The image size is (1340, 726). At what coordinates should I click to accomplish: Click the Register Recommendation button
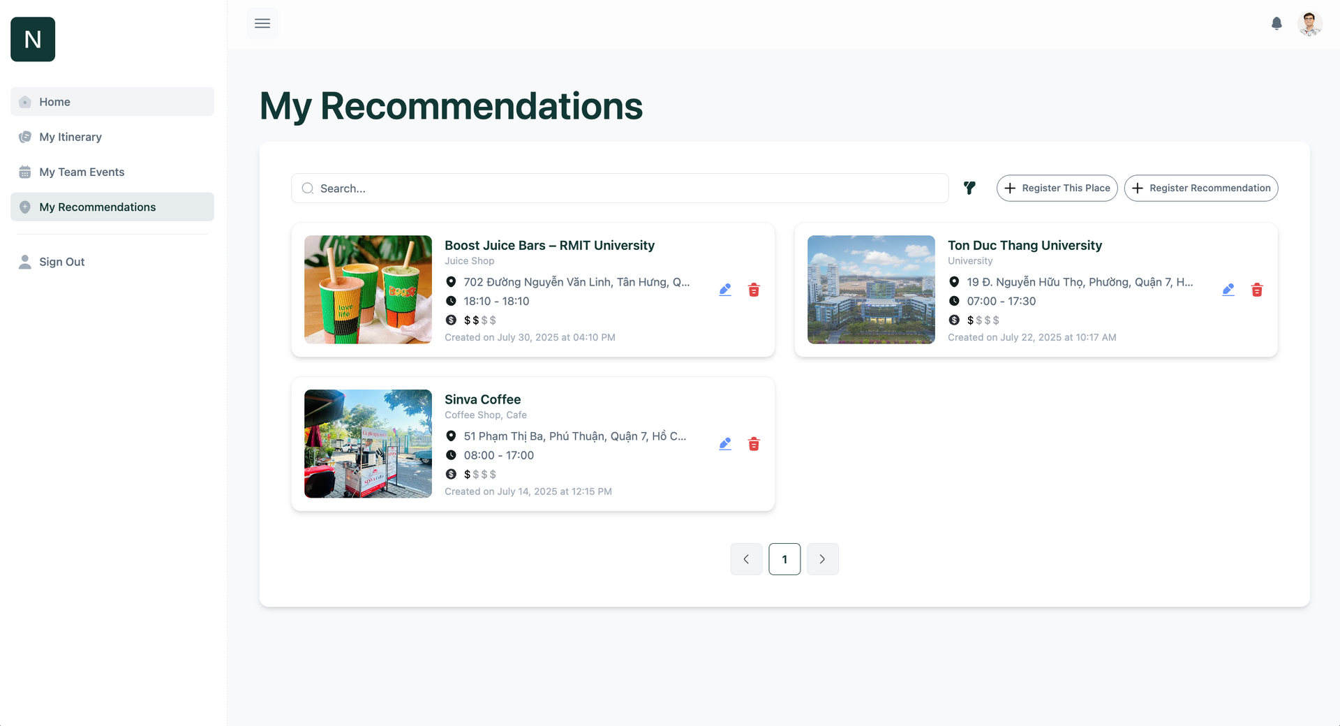(1200, 188)
